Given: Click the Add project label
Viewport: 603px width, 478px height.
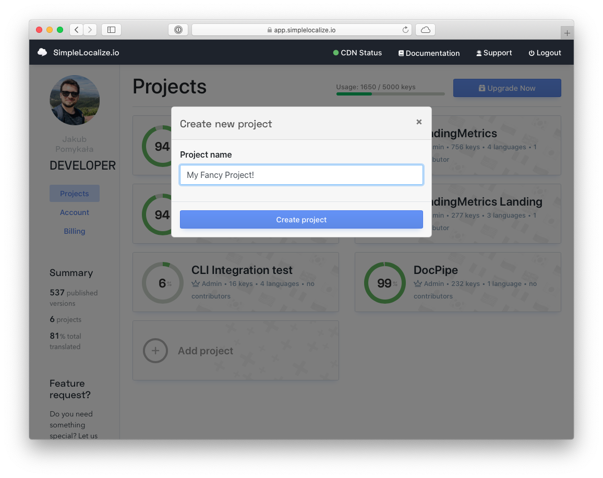Looking at the screenshot, I should (206, 351).
